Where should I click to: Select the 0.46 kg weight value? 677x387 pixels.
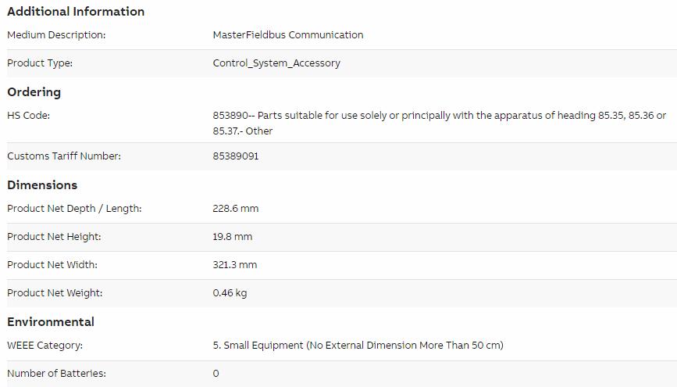[230, 293]
